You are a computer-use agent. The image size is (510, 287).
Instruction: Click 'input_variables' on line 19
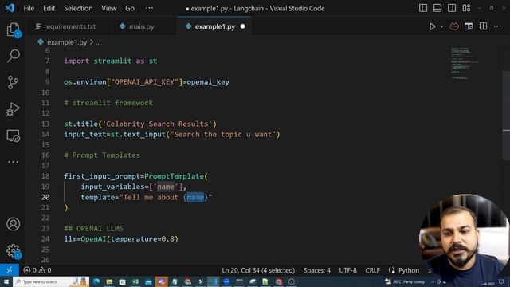[x=112, y=187]
